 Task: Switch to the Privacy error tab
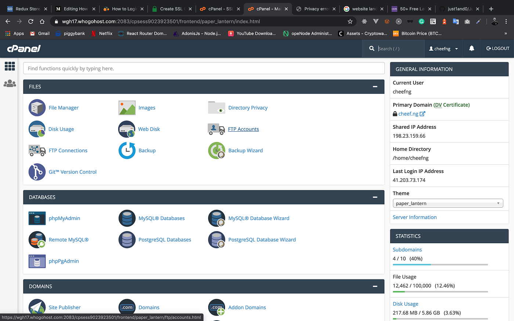316,9
